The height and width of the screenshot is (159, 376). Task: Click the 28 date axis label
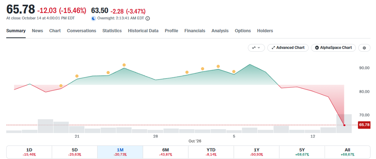(x=155, y=137)
